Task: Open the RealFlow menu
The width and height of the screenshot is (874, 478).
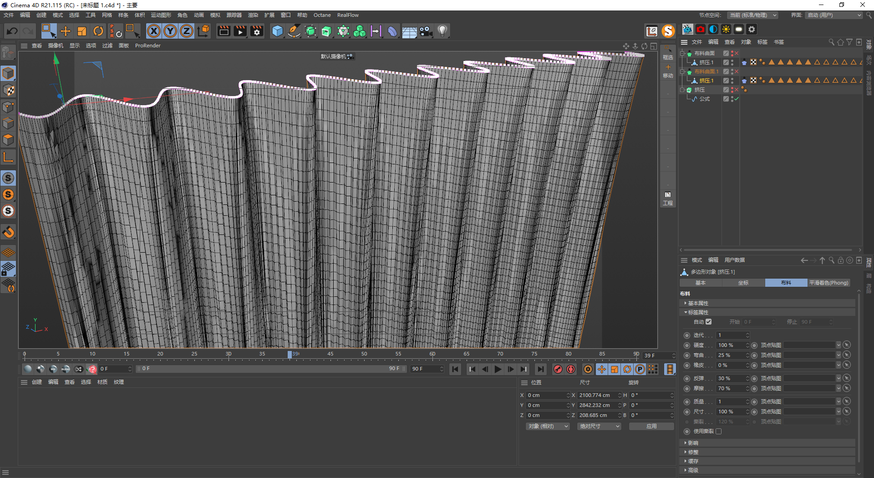Action: [348, 15]
